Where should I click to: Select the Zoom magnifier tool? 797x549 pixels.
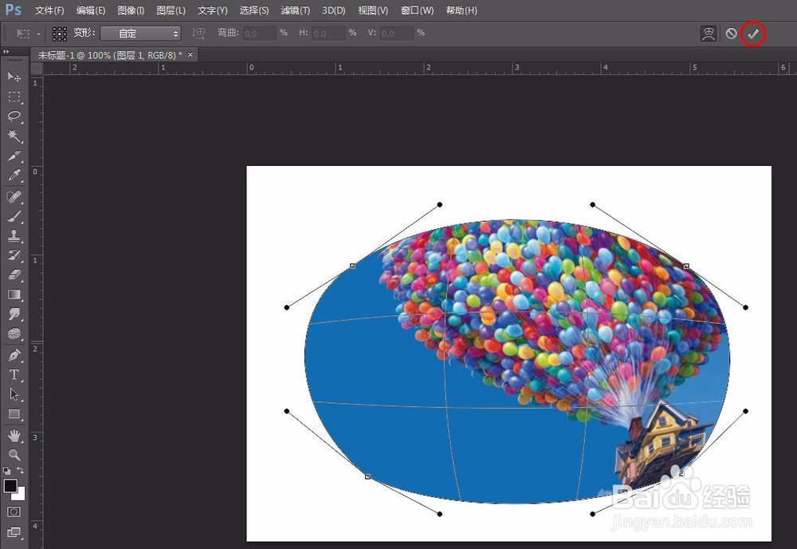14,454
